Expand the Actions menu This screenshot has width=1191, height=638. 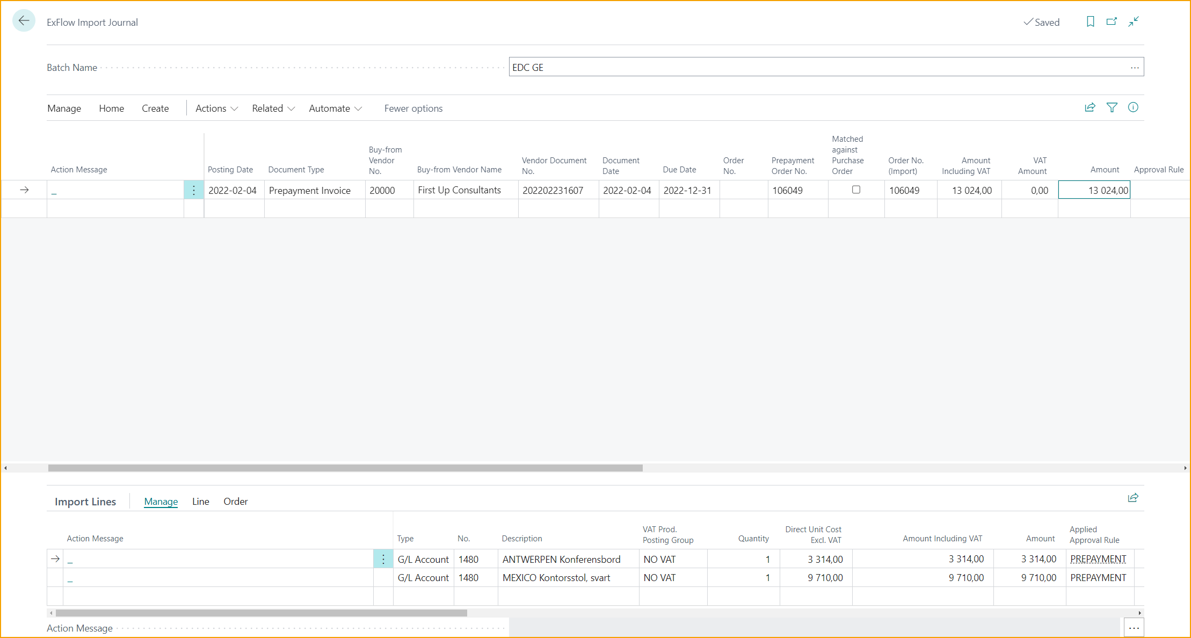point(215,108)
